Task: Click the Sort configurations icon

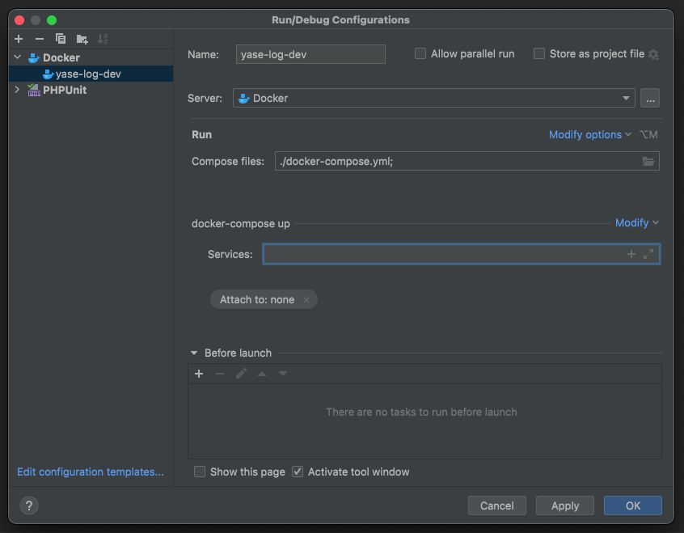Action: tap(103, 39)
